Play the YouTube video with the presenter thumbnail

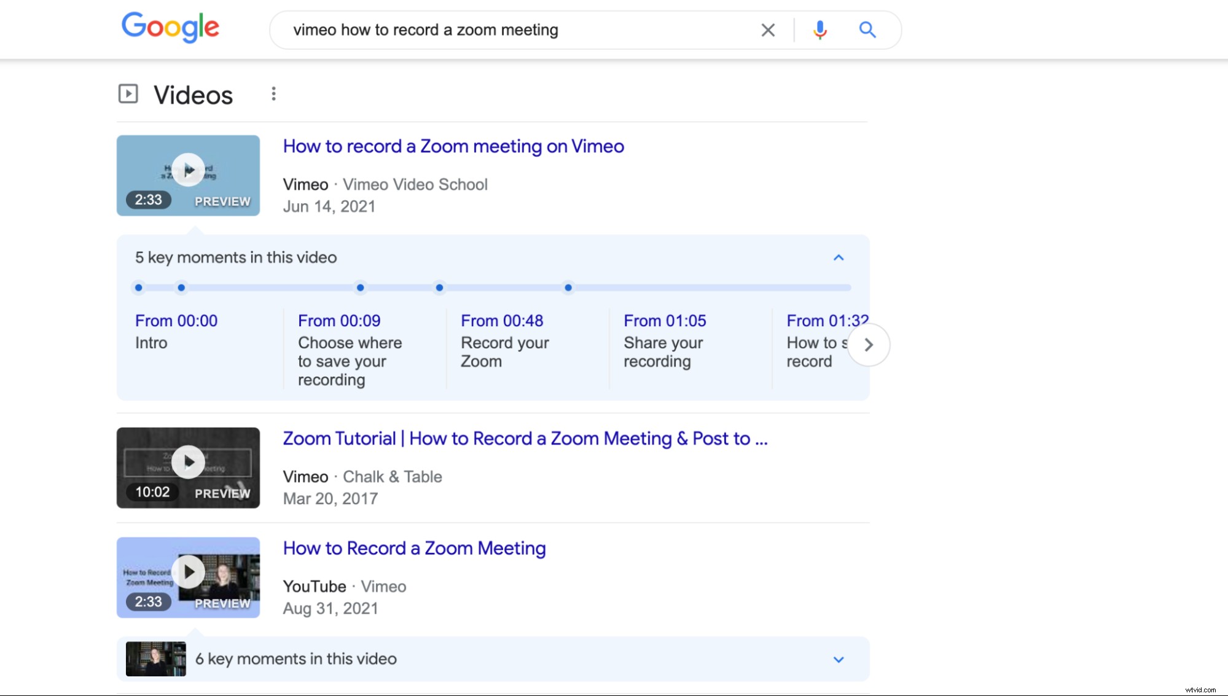pos(188,571)
